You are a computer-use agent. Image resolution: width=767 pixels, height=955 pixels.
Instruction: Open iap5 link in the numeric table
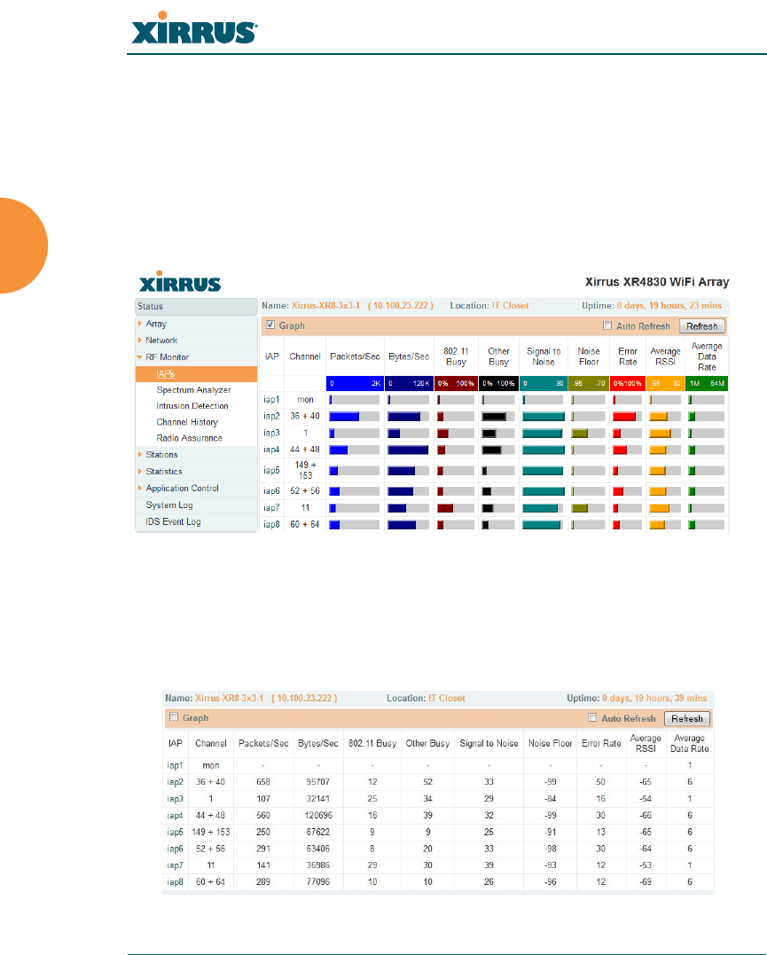(x=175, y=832)
